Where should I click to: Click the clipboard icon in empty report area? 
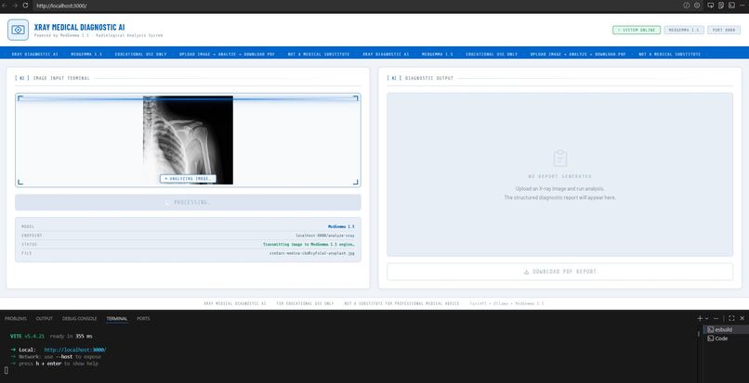coord(559,158)
